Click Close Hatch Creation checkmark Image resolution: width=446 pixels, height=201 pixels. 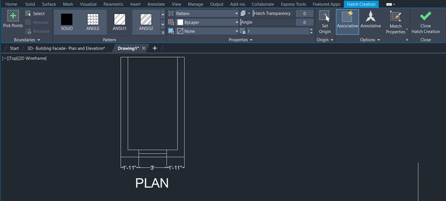[425, 16]
